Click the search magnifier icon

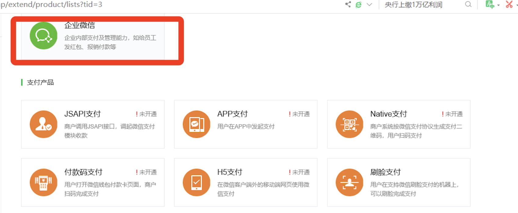(x=468, y=4)
